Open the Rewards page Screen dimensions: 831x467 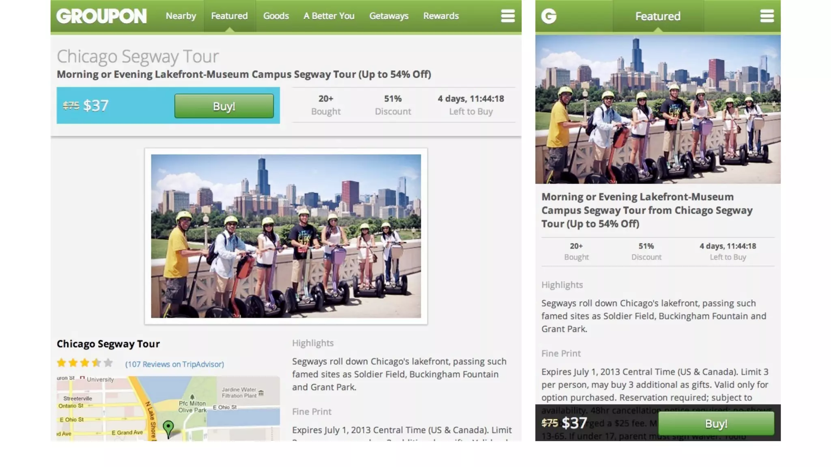pyautogui.click(x=441, y=16)
